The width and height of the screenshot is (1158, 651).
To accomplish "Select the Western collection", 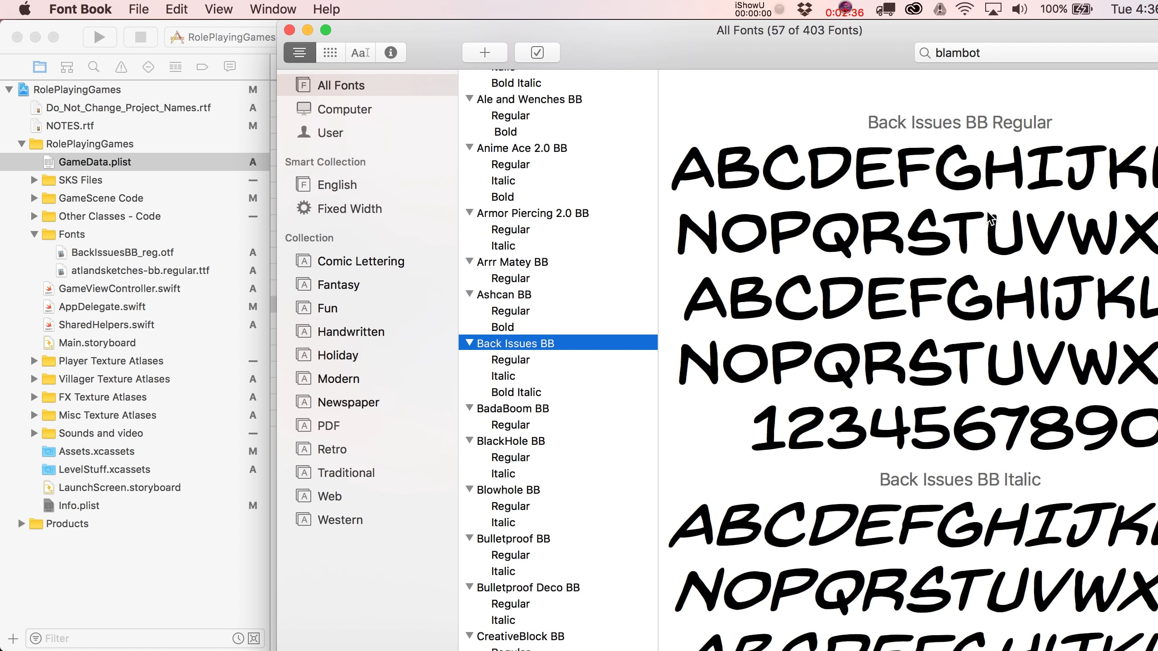I will click(x=367, y=519).
